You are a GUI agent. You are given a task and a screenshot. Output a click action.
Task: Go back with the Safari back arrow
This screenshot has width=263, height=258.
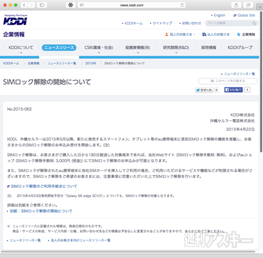[x=24, y=5]
